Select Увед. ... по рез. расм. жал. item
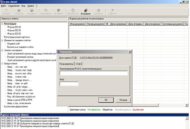190x129 pixels. click(20, 90)
